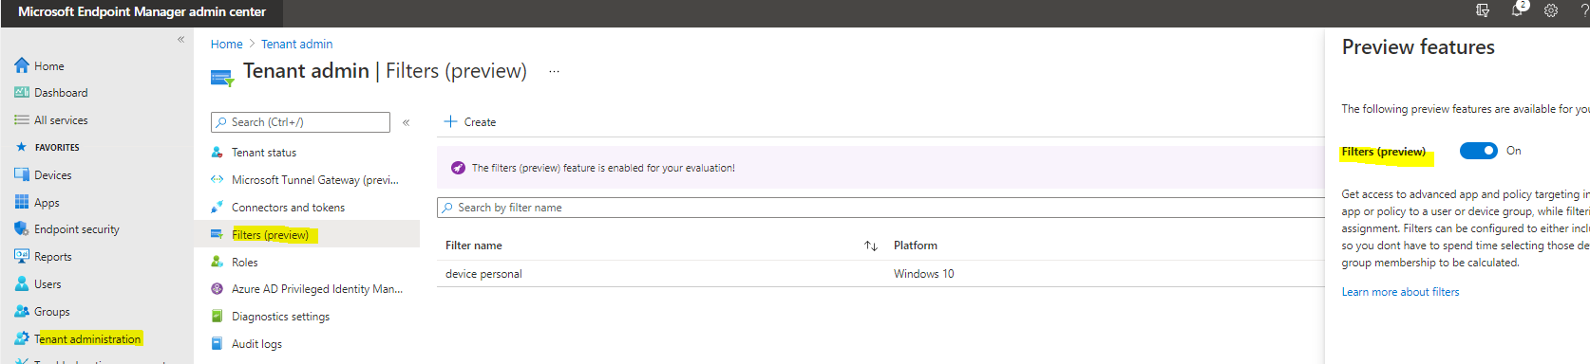Click the Create filter button
Viewport: 1590px width, 364px height.
[x=470, y=121]
